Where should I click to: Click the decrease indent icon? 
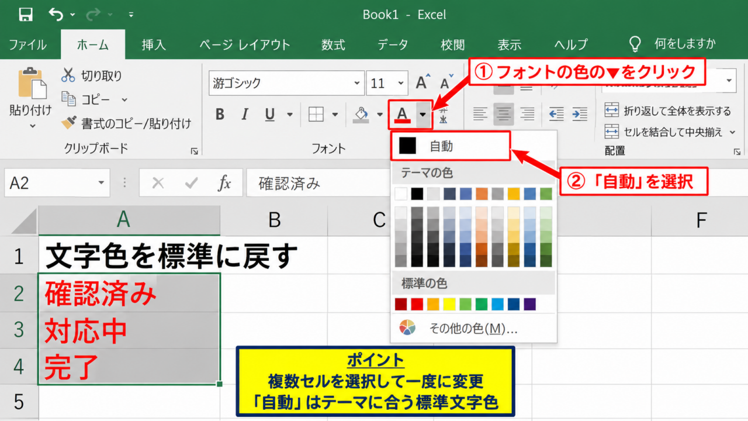[556, 113]
